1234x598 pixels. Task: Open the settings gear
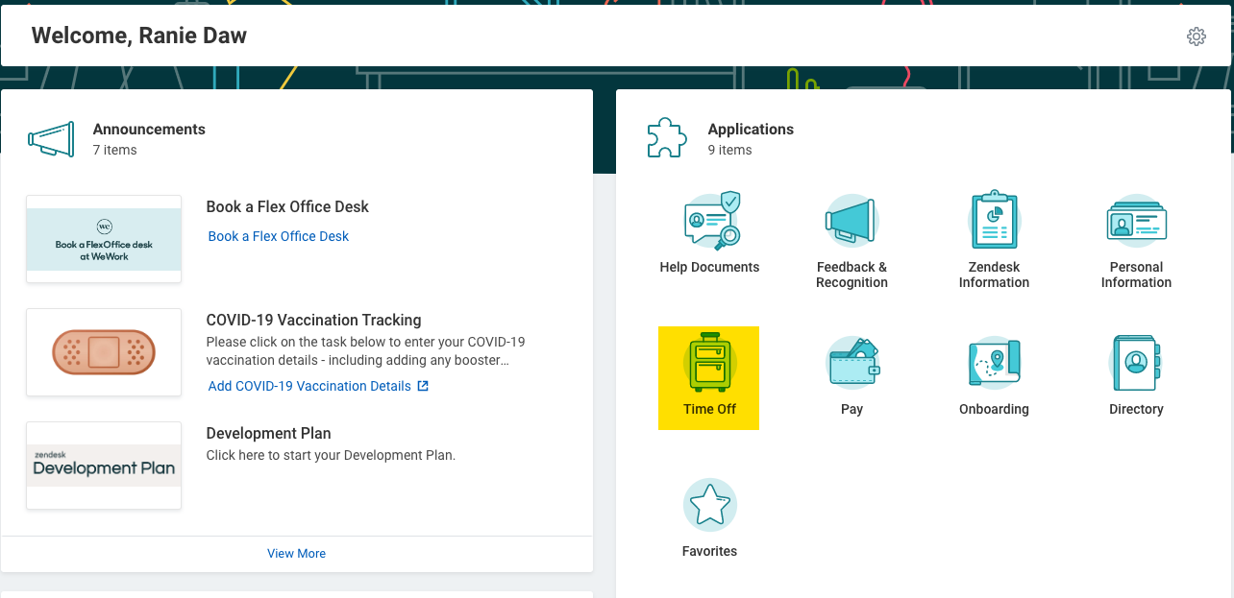tap(1196, 36)
